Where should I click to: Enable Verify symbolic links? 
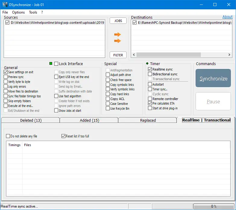pyautogui.click(x=108, y=89)
